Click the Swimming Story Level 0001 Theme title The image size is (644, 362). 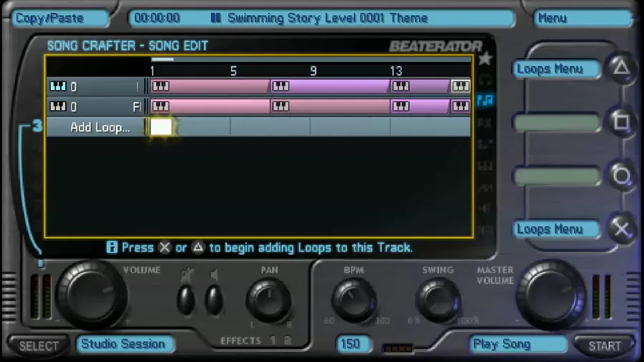click(x=328, y=18)
